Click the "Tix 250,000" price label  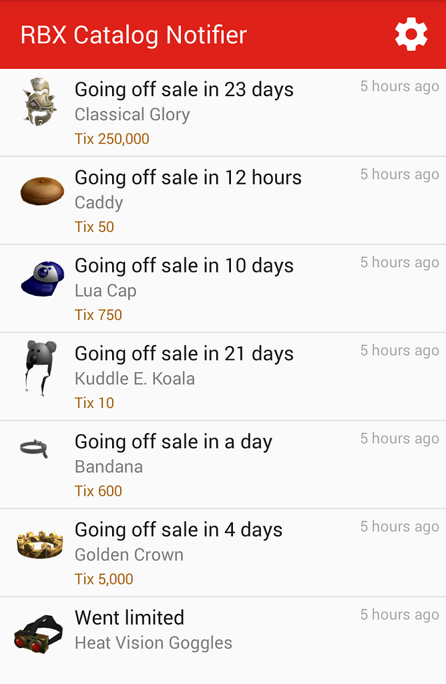pos(112,139)
